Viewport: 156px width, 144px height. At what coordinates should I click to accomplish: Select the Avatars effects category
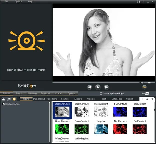coord(78,99)
